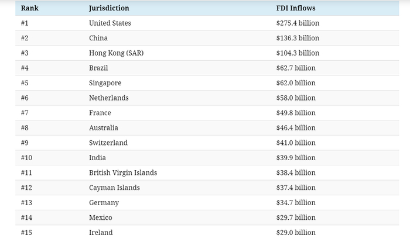The image size is (410, 242).
Task: Click the China jurisdiction cell
Action: point(98,38)
